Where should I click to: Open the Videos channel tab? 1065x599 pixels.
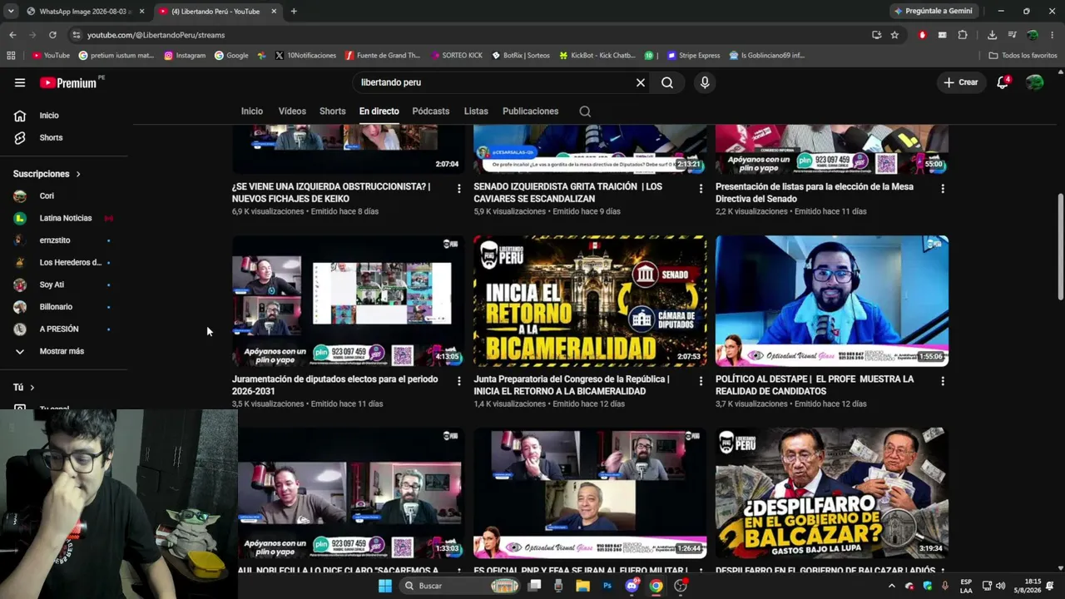pos(292,111)
